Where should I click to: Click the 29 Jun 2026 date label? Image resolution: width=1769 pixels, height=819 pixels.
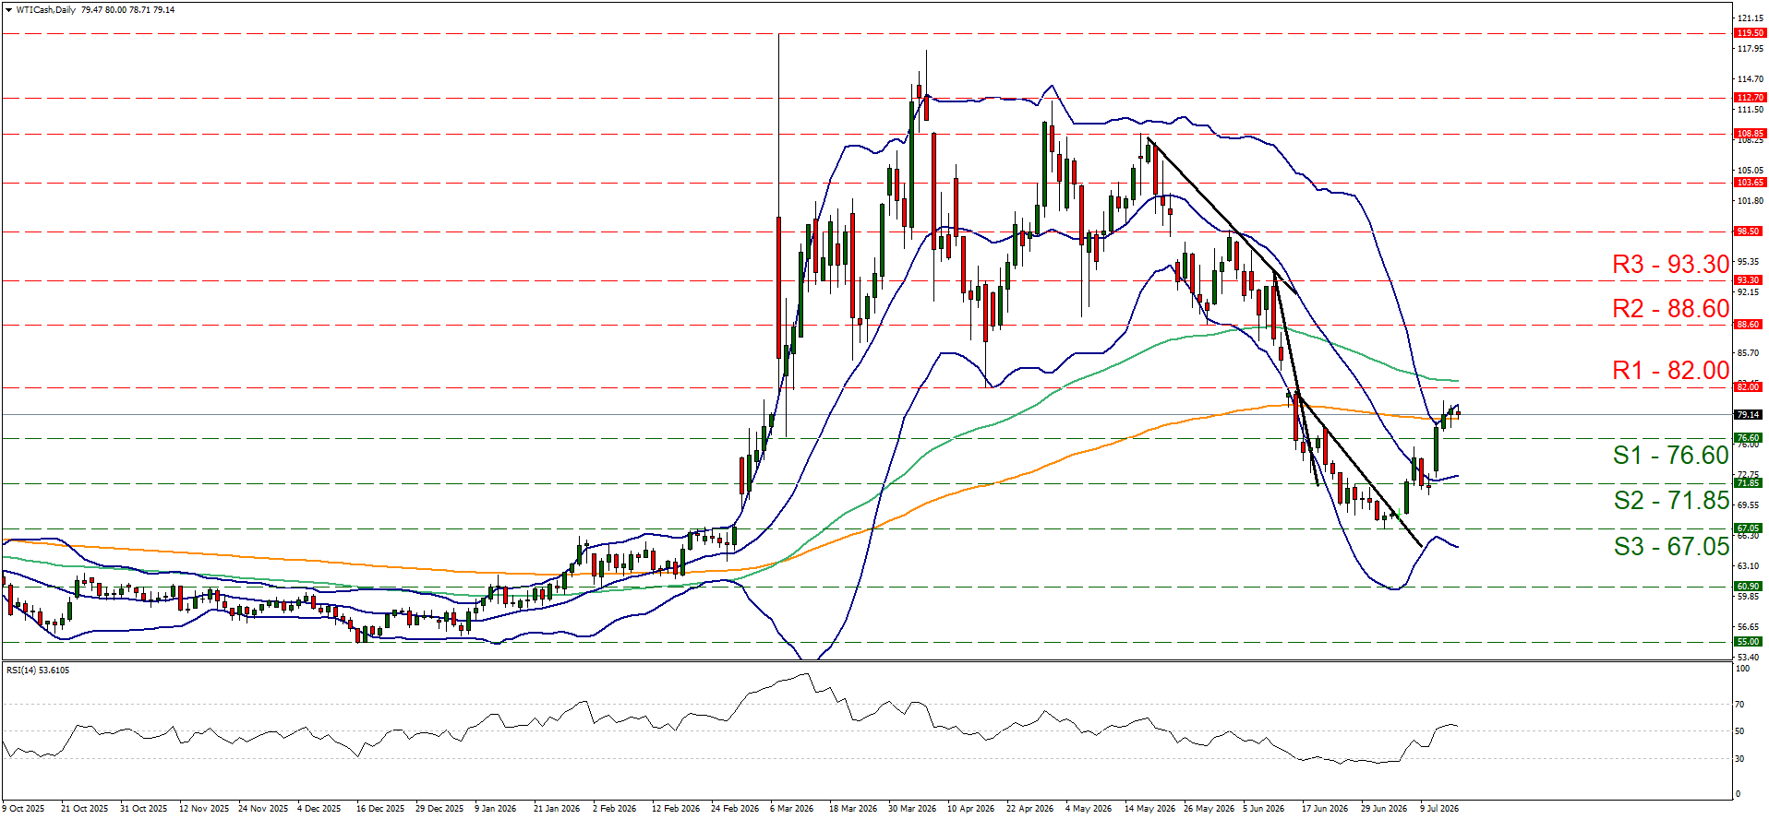point(1384,809)
